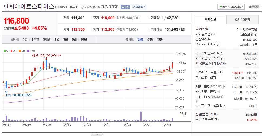262x136 pixels.
Task: Select the 3개월 line chart period
Action: pyautogui.click(x=47, y=39)
